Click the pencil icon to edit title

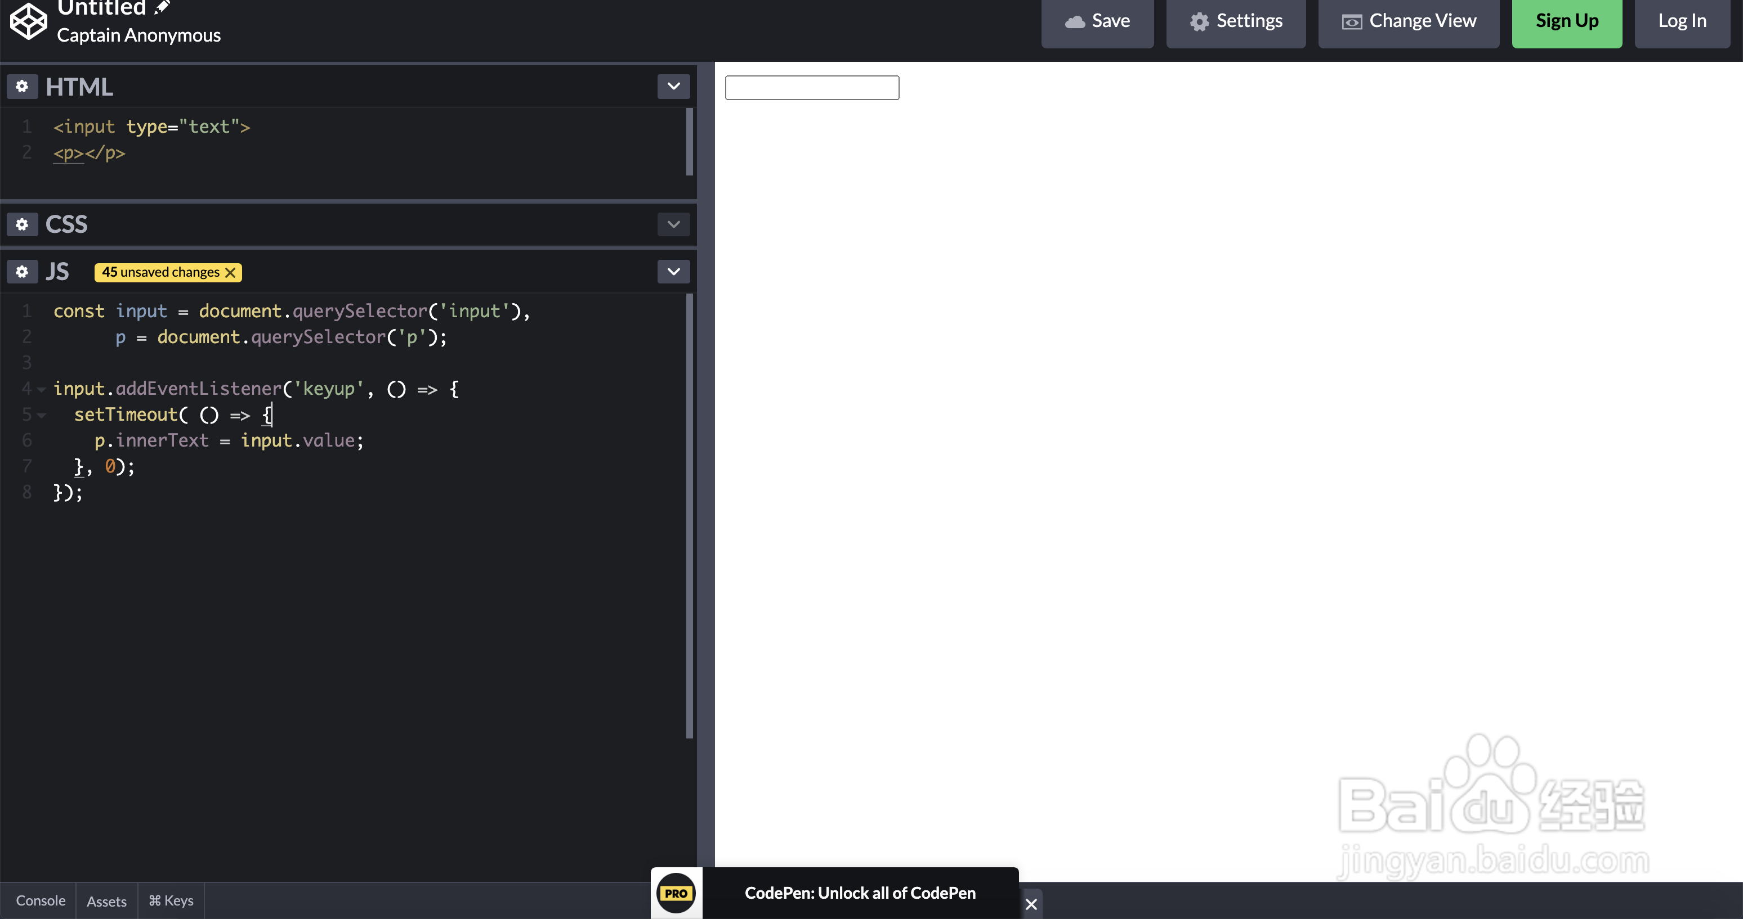click(162, 7)
